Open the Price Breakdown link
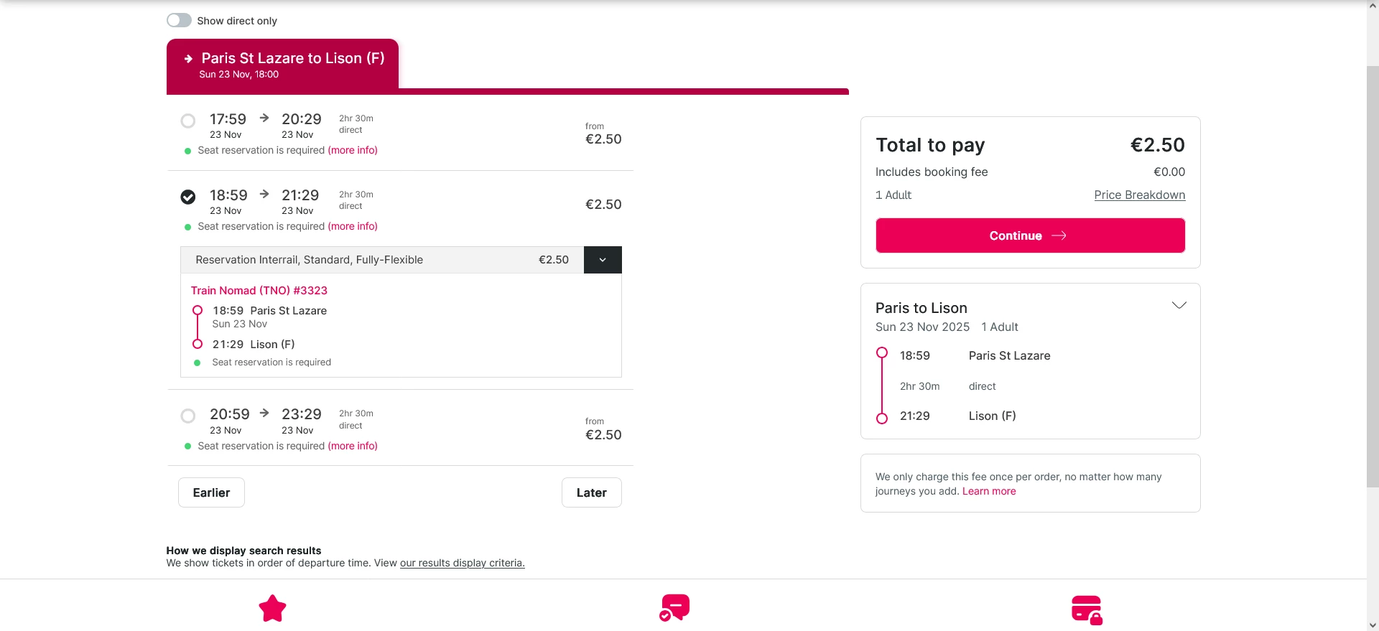Viewport: 1379px width, 631px height. [x=1139, y=195]
